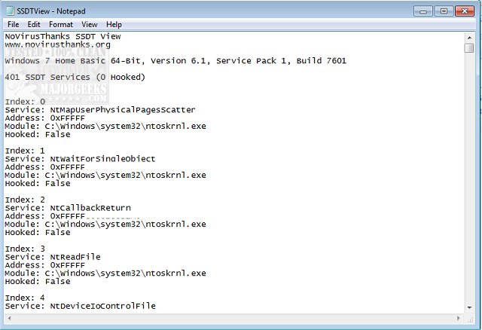Click the NtReadFile service line

click(x=53, y=257)
